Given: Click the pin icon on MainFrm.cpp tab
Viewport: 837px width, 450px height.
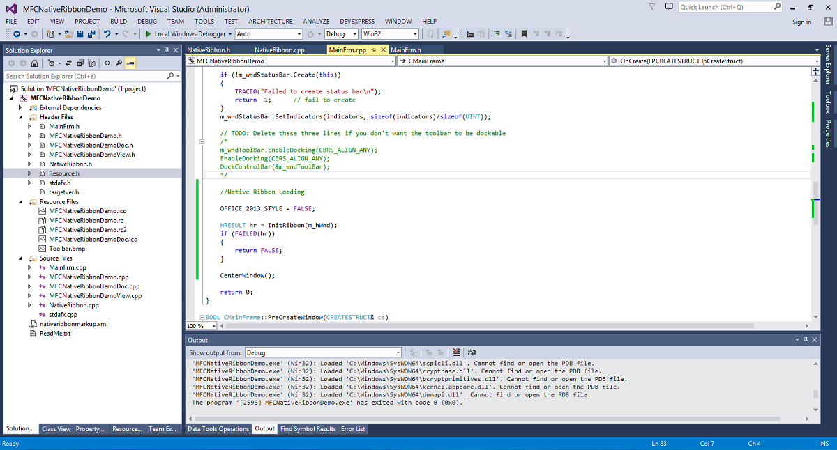Looking at the screenshot, I should (375, 50).
